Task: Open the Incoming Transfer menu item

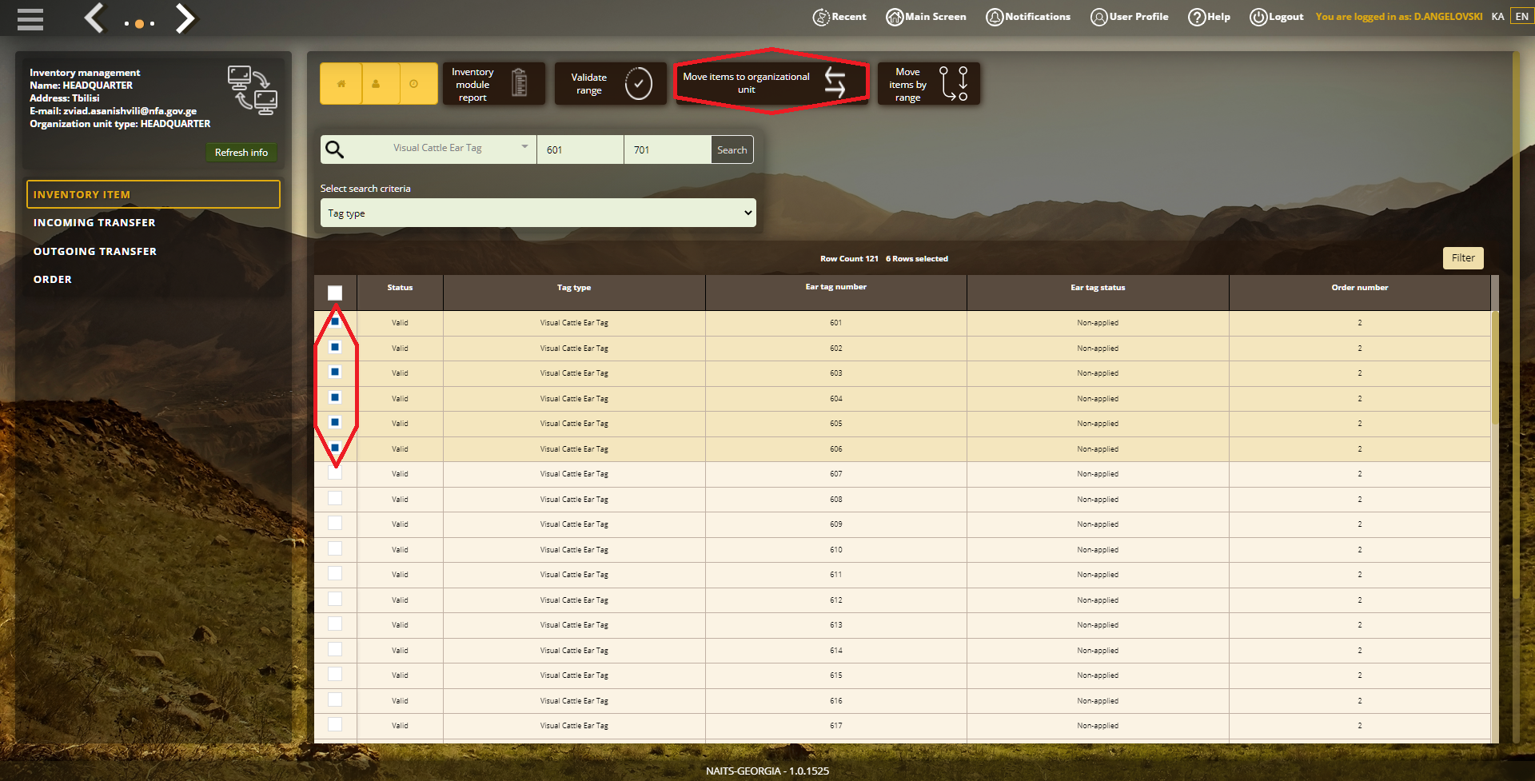Action: (94, 223)
